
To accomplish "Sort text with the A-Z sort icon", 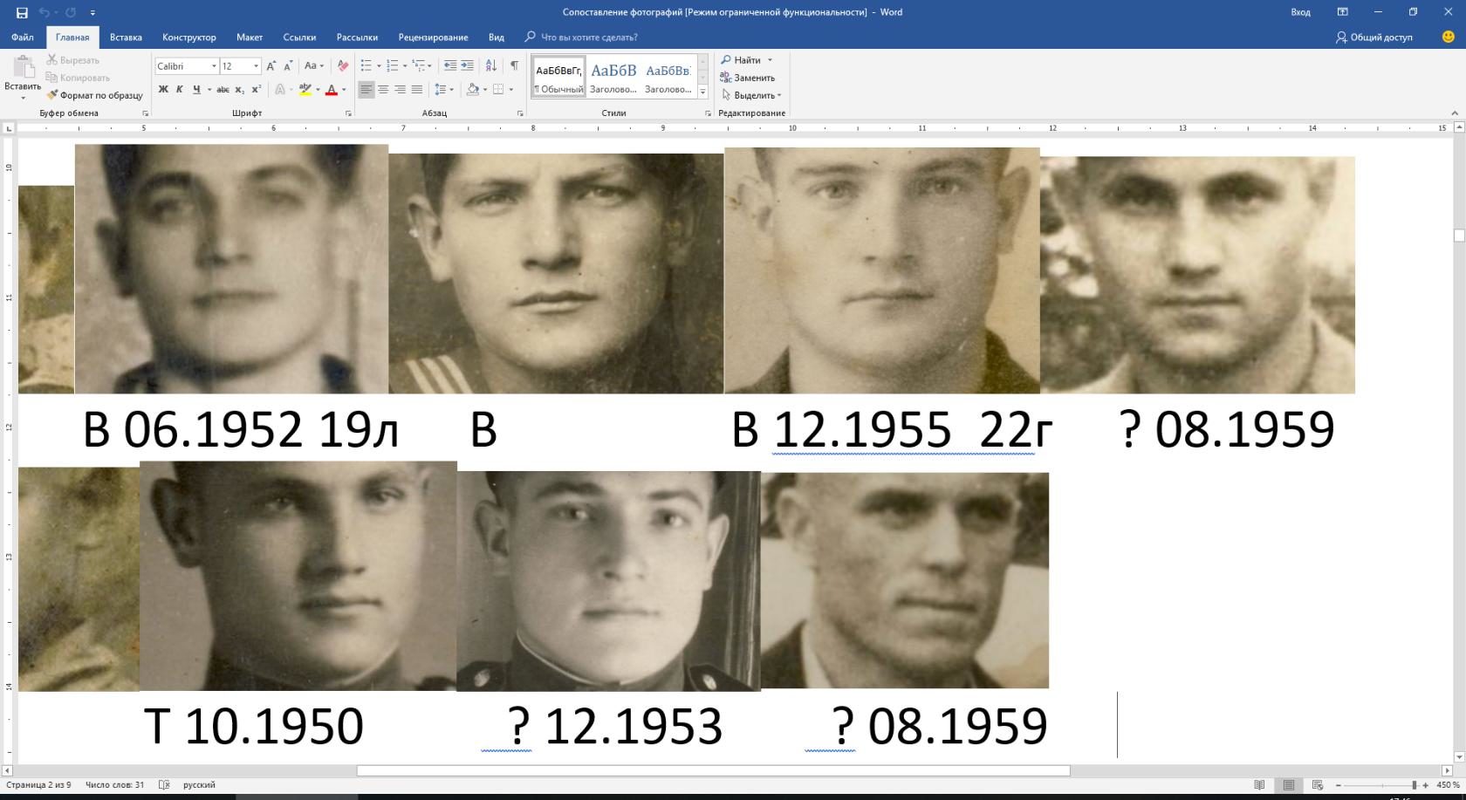I will coord(491,66).
